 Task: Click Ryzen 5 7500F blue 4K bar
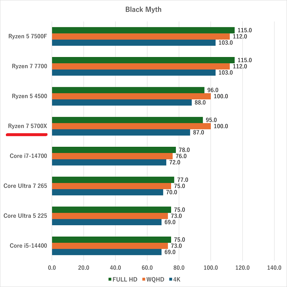[x=134, y=43]
